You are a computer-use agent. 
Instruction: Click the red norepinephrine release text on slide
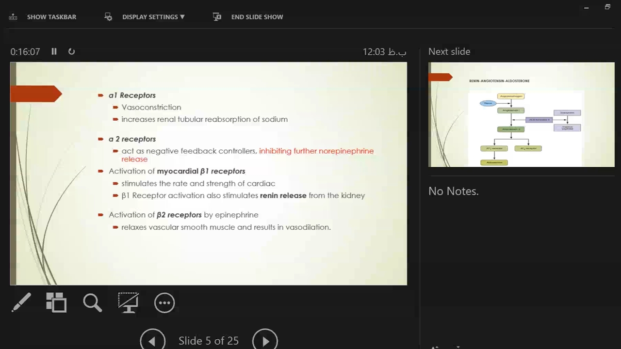[x=316, y=151]
